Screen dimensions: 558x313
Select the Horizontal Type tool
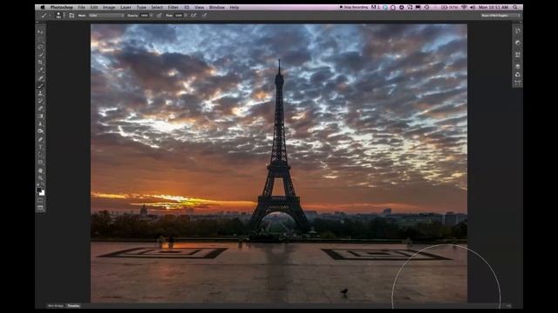[x=40, y=147]
